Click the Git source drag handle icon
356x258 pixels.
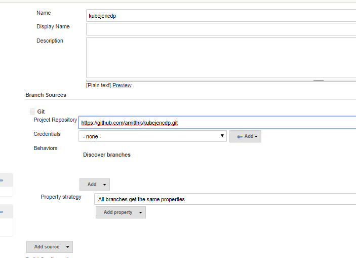(32, 112)
